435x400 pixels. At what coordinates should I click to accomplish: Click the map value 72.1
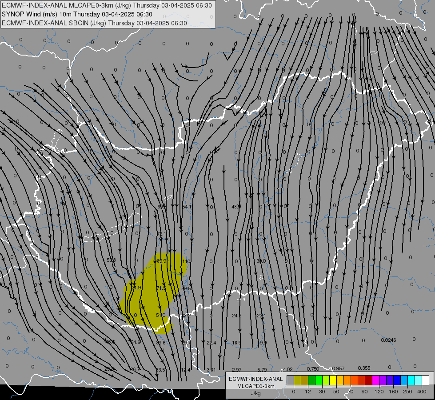161,234
